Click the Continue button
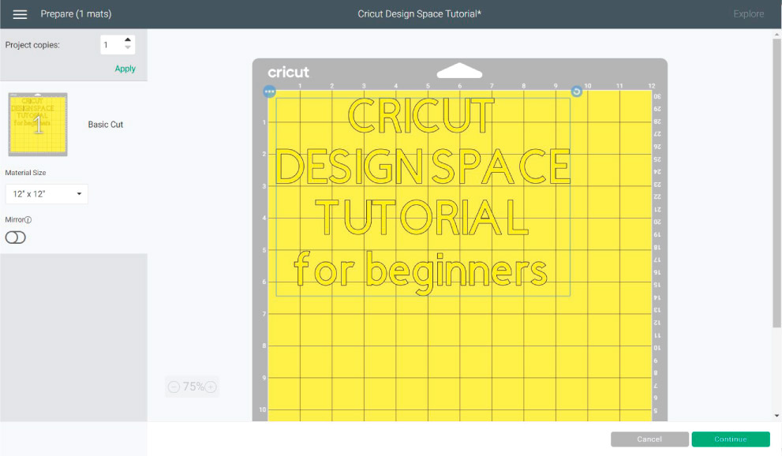 coord(731,439)
